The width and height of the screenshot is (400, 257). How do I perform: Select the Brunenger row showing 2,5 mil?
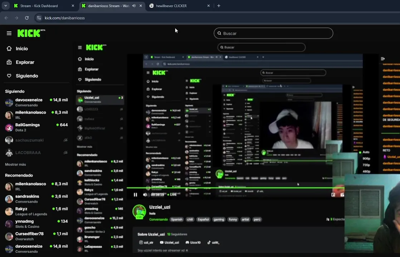click(100, 239)
